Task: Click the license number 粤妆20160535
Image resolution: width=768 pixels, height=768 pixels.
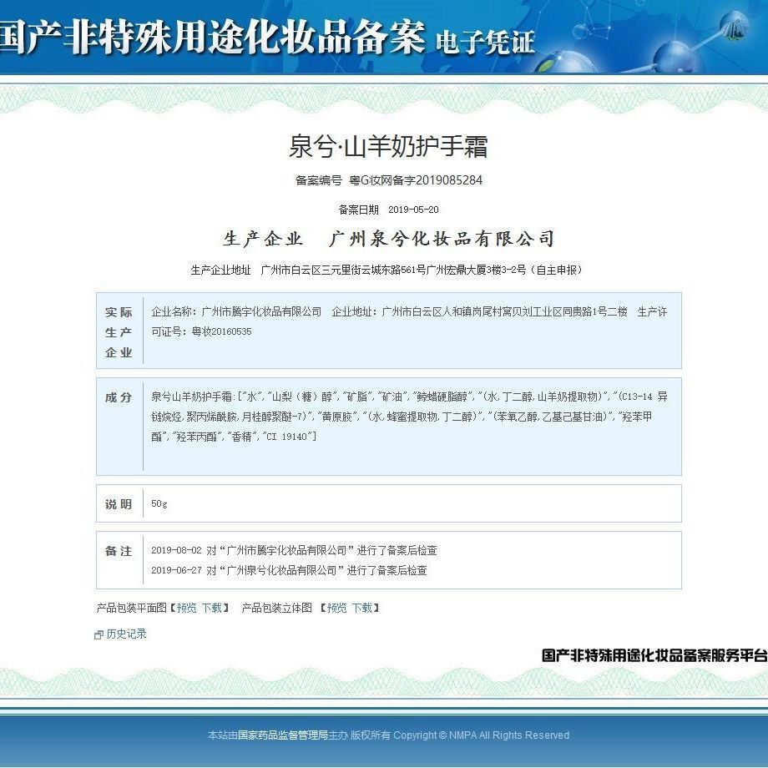Action: [x=221, y=331]
